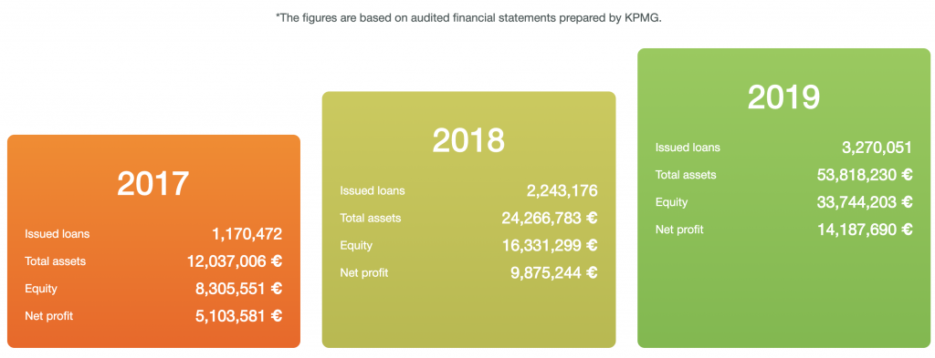Image resolution: width=935 pixels, height=358 pixels.
Task: Click the Total assets label in 2017 card
Action: coord(55,261)
